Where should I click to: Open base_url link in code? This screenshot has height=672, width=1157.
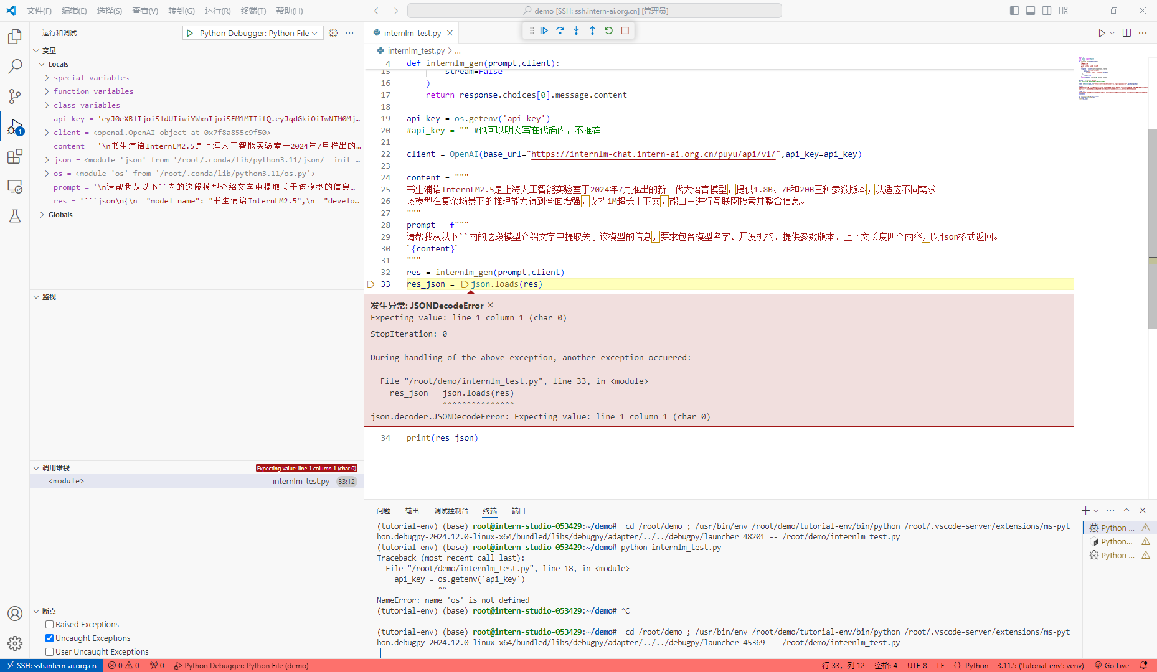653,154
